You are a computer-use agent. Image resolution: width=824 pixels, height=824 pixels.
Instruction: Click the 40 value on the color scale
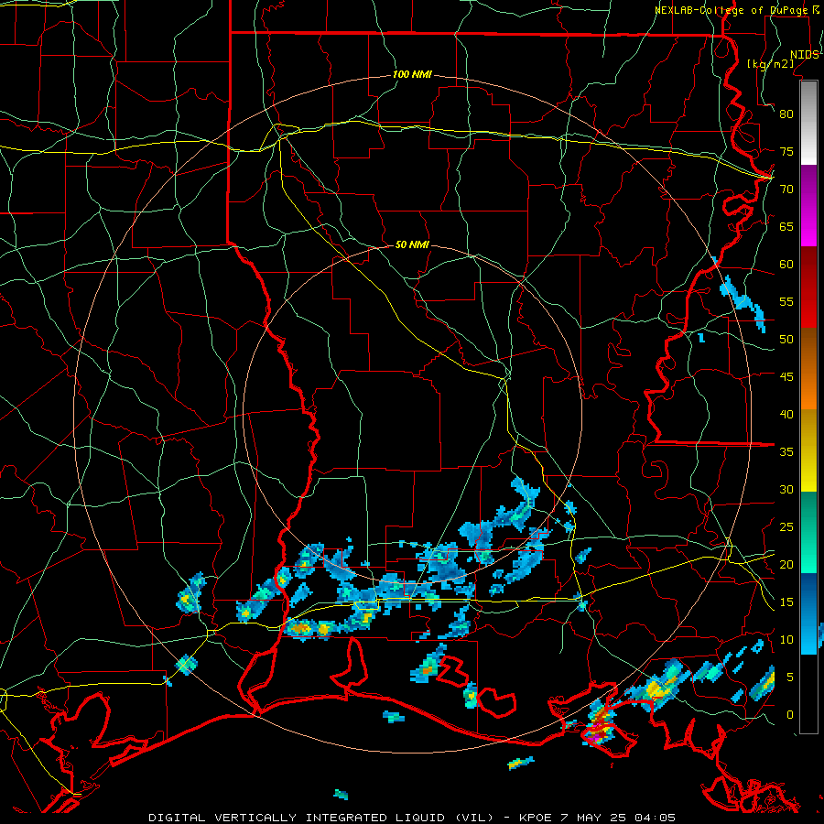(786, 415)
